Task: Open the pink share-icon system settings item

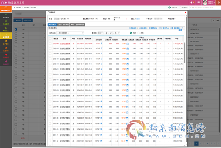Action: point(6,63)
